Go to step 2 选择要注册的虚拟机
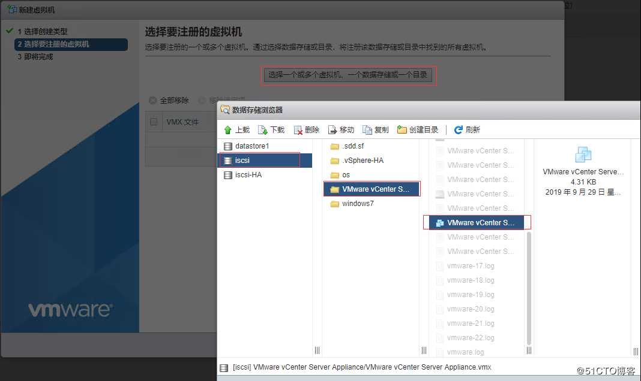Image resolution: width=641 pixels, height=381 pixels. pos(71,44)
